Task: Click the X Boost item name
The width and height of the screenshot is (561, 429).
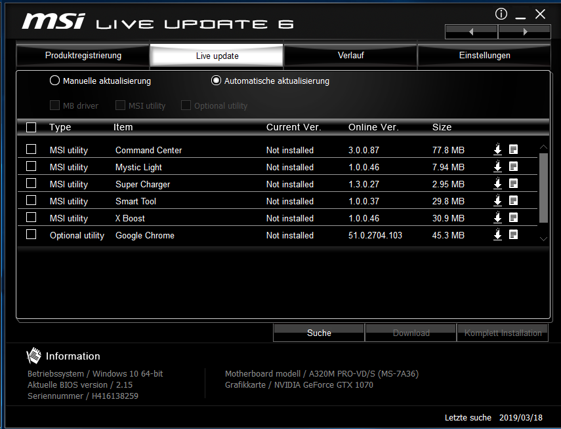Action: pyautogui.click(x=130, y=218)
